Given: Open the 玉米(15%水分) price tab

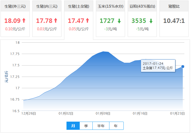Looking at the screenshot, I should pyautogui.click(x=110, y=19).
